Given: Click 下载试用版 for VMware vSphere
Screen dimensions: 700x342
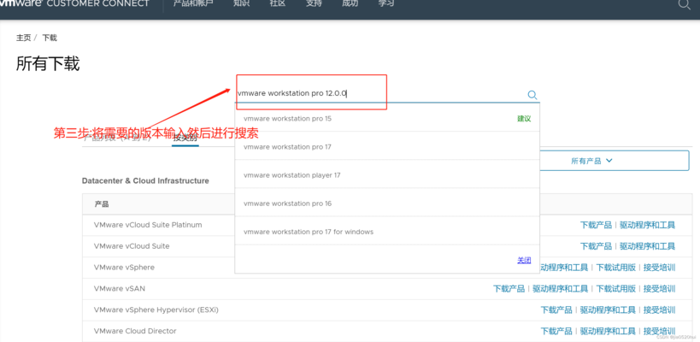Looking at the screenshot, I should (x=616, y=268).
